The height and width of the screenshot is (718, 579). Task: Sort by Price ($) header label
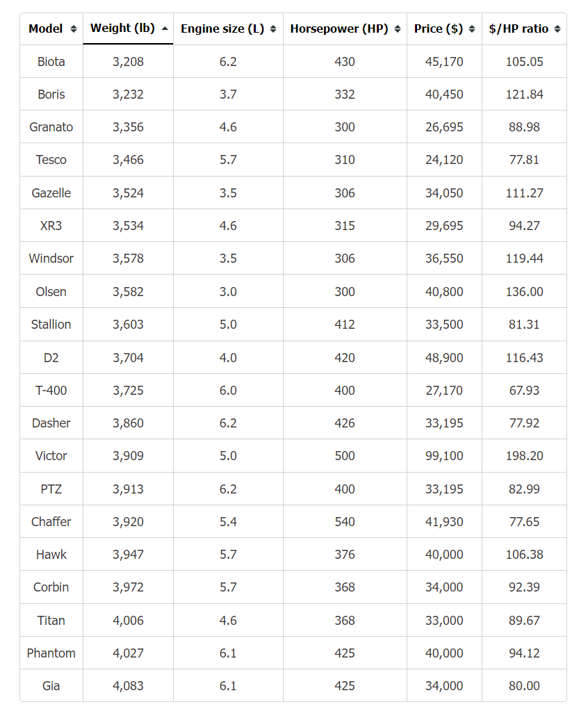439,29
